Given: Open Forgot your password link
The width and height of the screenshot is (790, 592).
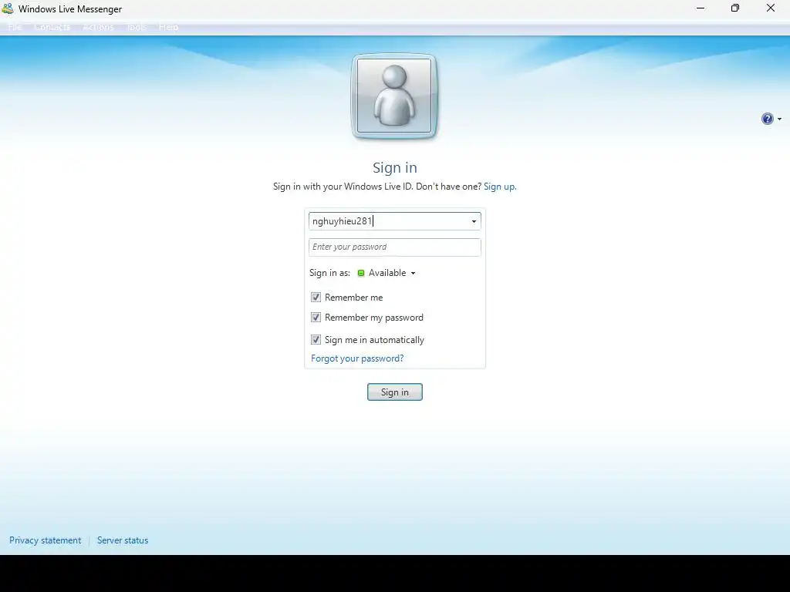Looking at the screenshot, I should (x=357, y=358).
